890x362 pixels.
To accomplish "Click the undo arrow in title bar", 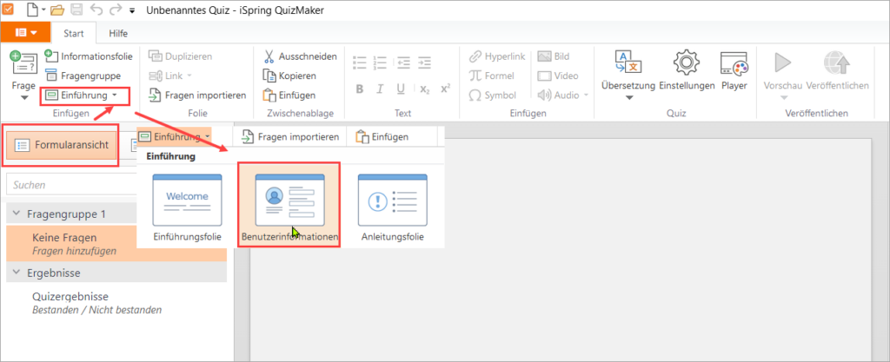I will (x=96, y=10).
